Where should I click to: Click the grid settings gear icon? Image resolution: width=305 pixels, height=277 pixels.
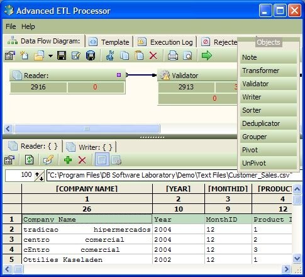coord(116,160)
